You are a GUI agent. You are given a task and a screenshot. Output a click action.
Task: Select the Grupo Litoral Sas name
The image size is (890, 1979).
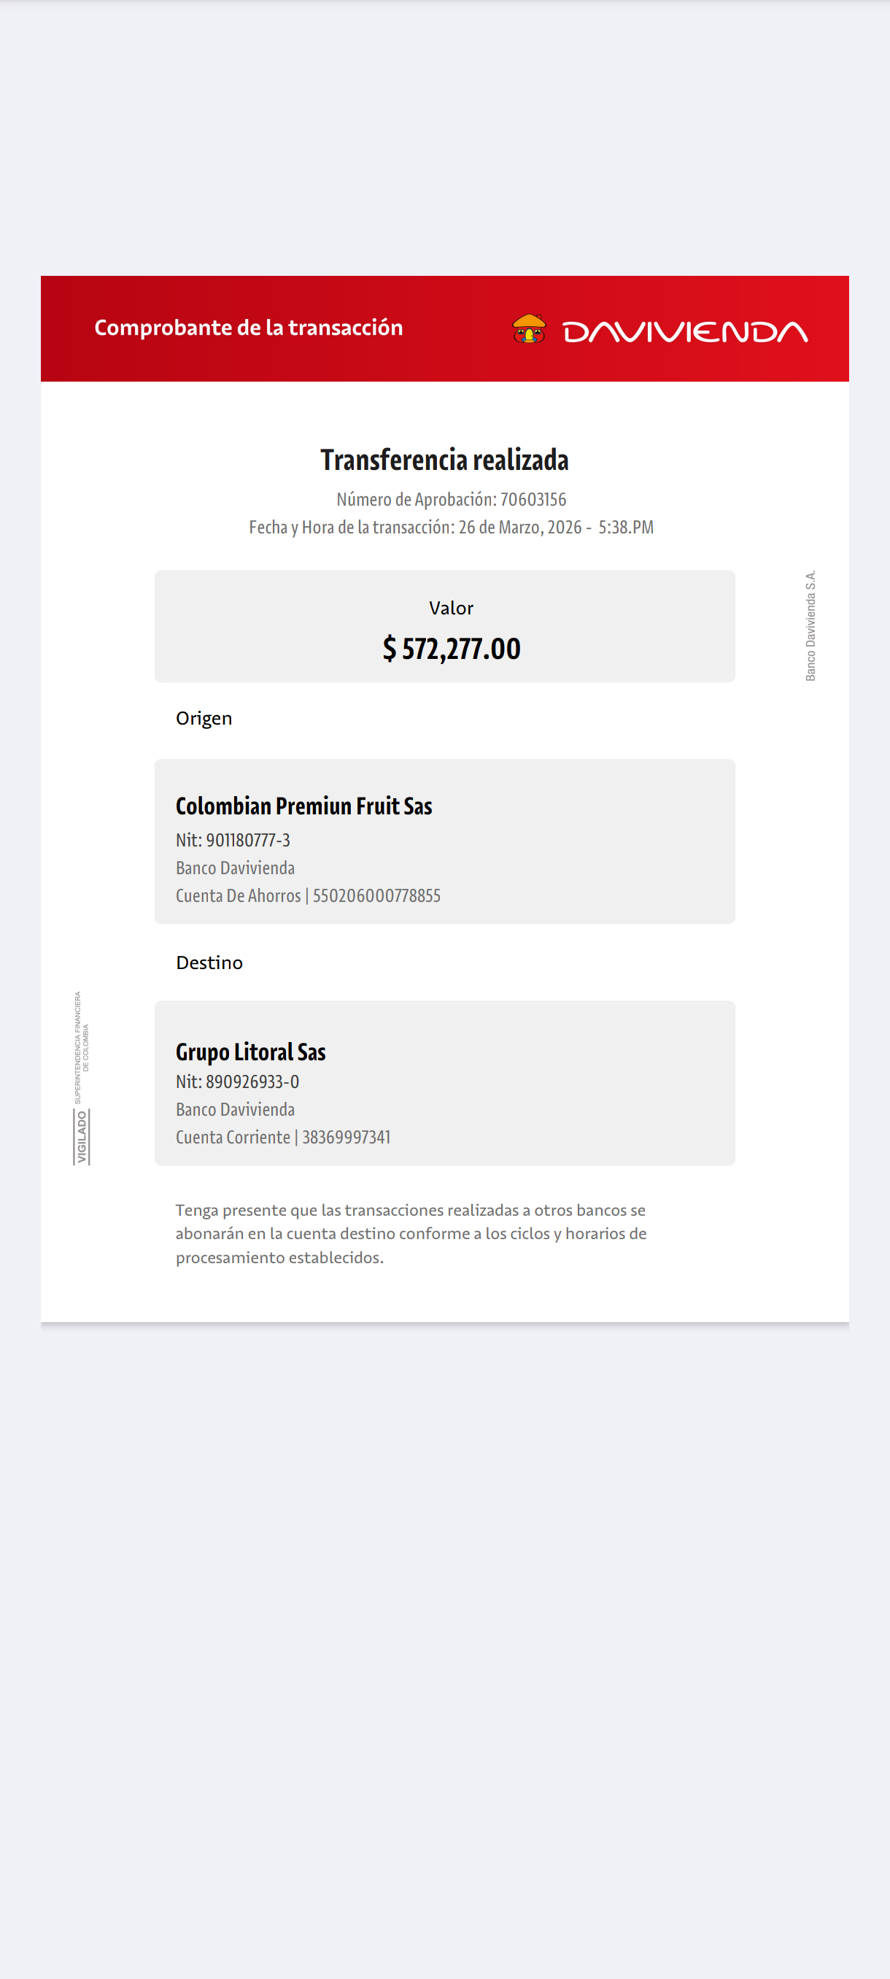point(250,1052)
